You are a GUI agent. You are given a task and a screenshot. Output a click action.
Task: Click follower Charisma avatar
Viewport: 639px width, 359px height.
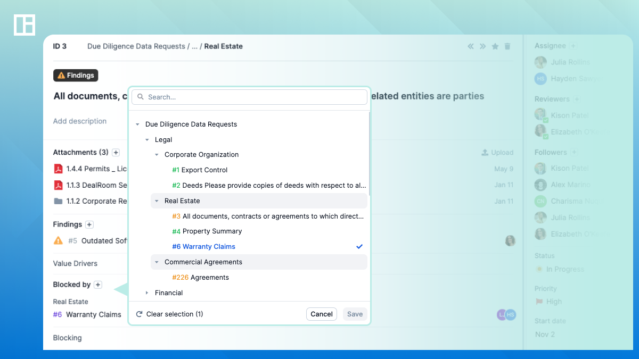tap(540, 201)
